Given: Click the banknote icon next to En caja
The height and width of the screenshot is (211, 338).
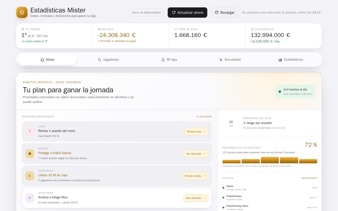Looking at the screenshot, I should pyautogui.click(x=99, y=29).
